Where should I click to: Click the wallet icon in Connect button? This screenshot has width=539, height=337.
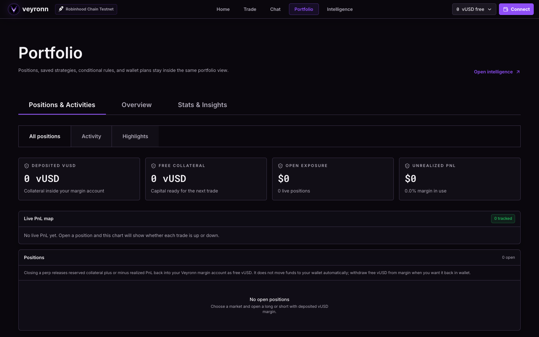506,9
